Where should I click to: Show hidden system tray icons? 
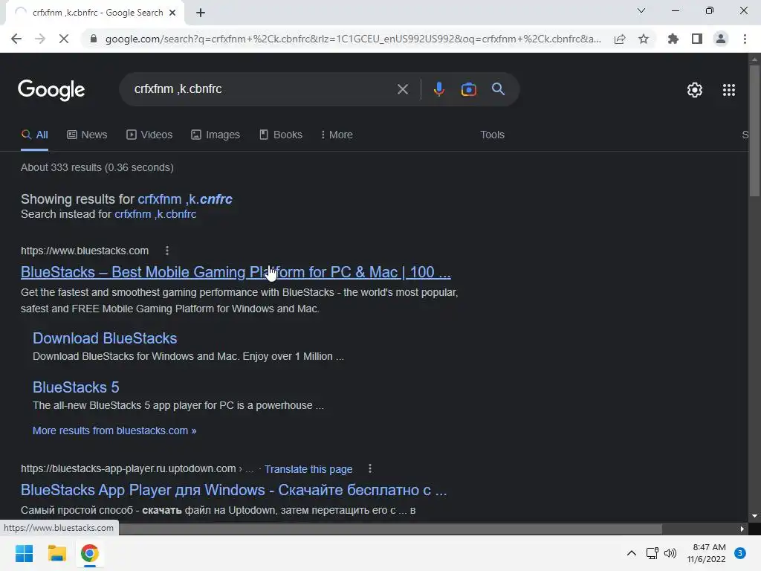(632, 553)
